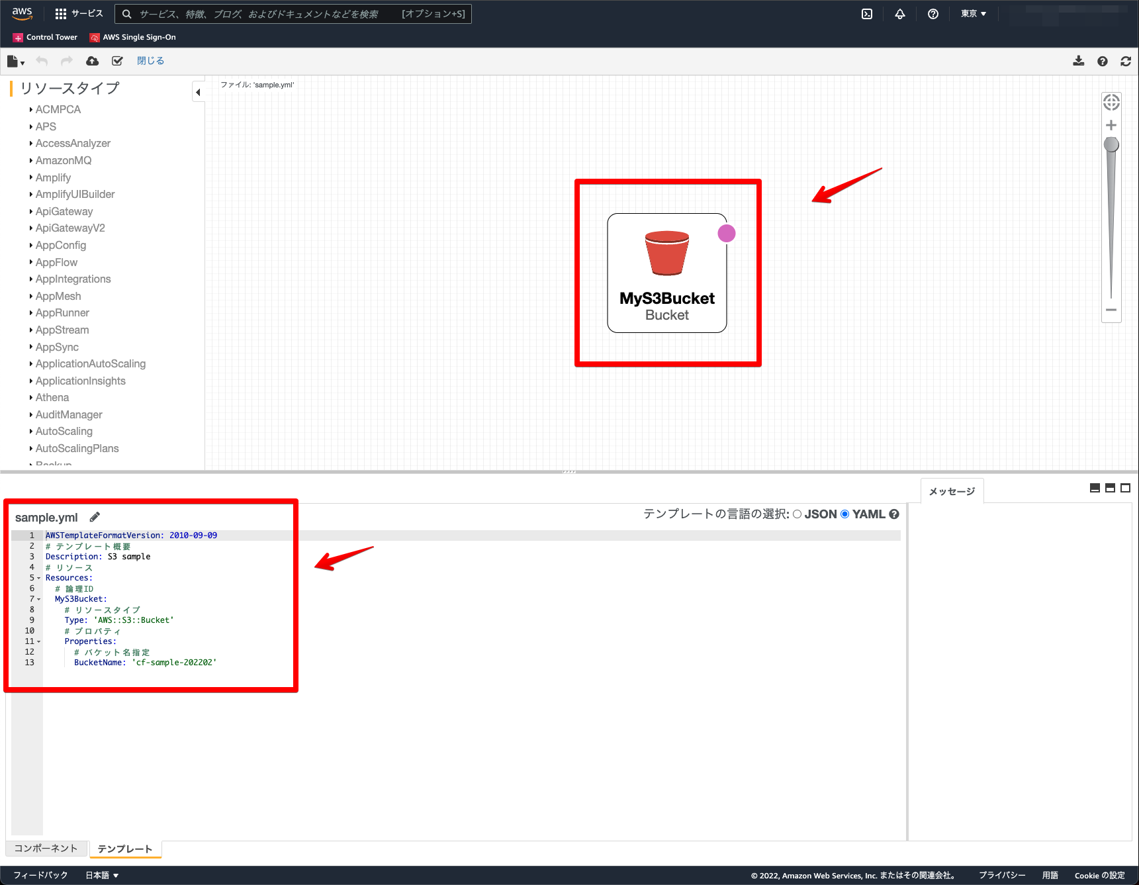The image size is (1139, 885).
Task: Zoom in with the plus icon
Action: [1111, 125]
